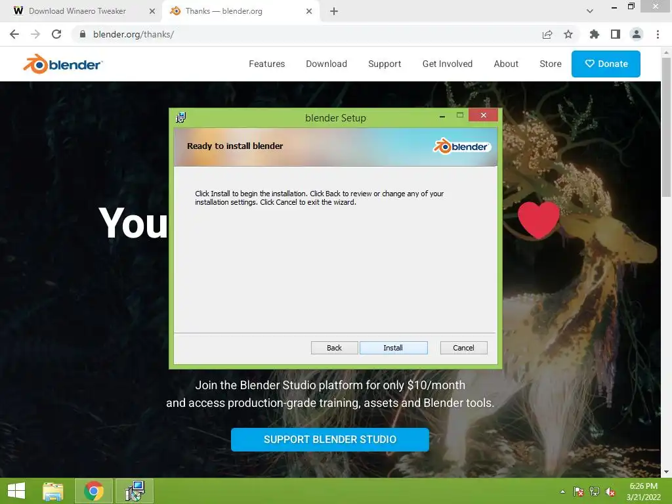Image resolution: width=672 pixels, height=504 pixels.
Task: Close the Download Winaero Tweaker tab
Action: 152,11
